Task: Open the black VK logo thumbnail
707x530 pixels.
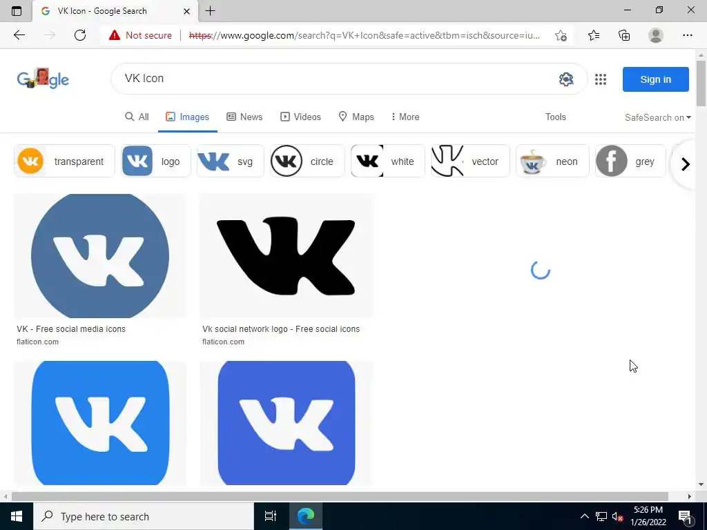Action: click(287, 256)
